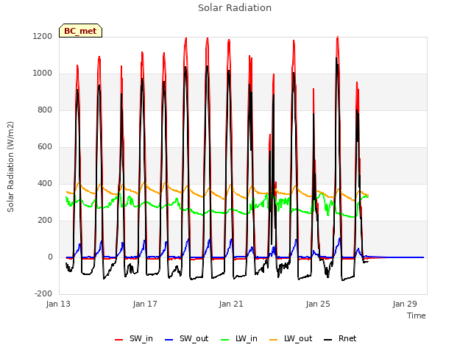
Task: Click the 400 y-axis tick label
Action: coord(45,183)
